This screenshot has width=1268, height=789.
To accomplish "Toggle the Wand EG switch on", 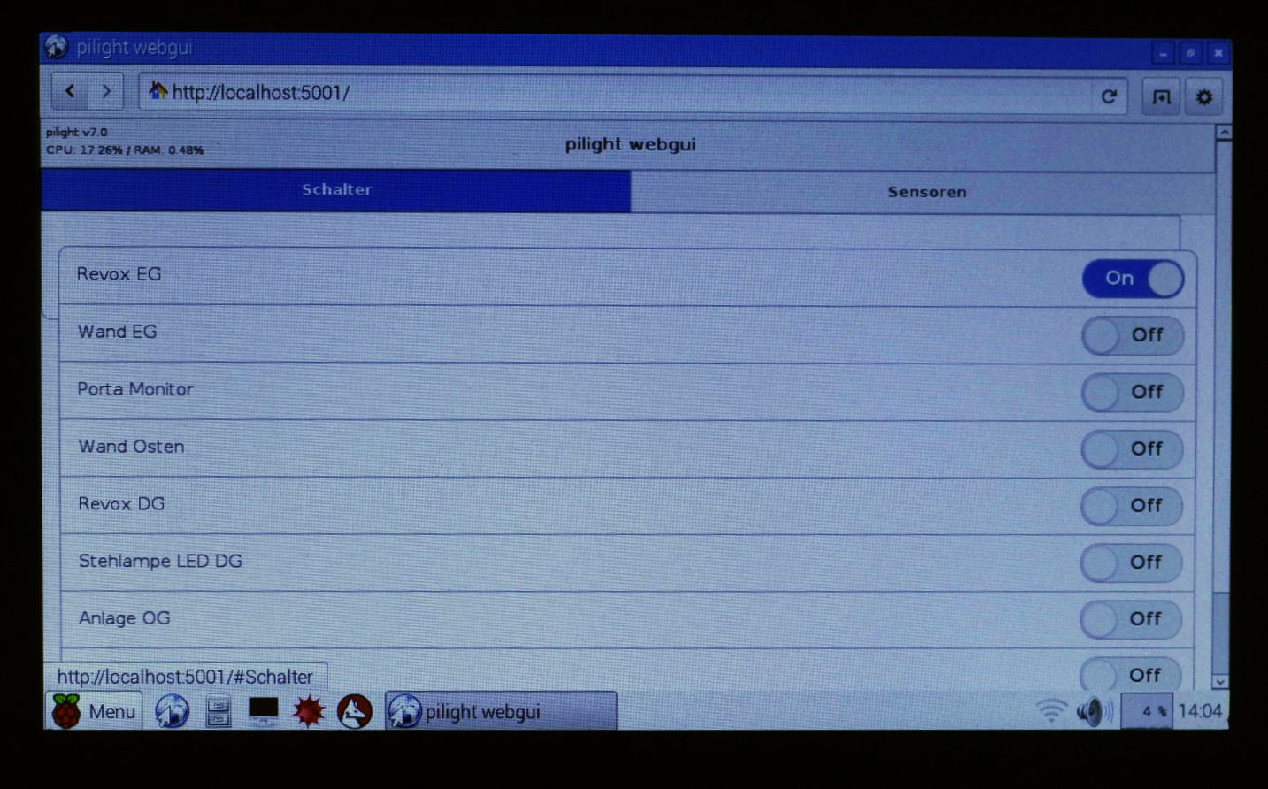I will click(1133, 335).
